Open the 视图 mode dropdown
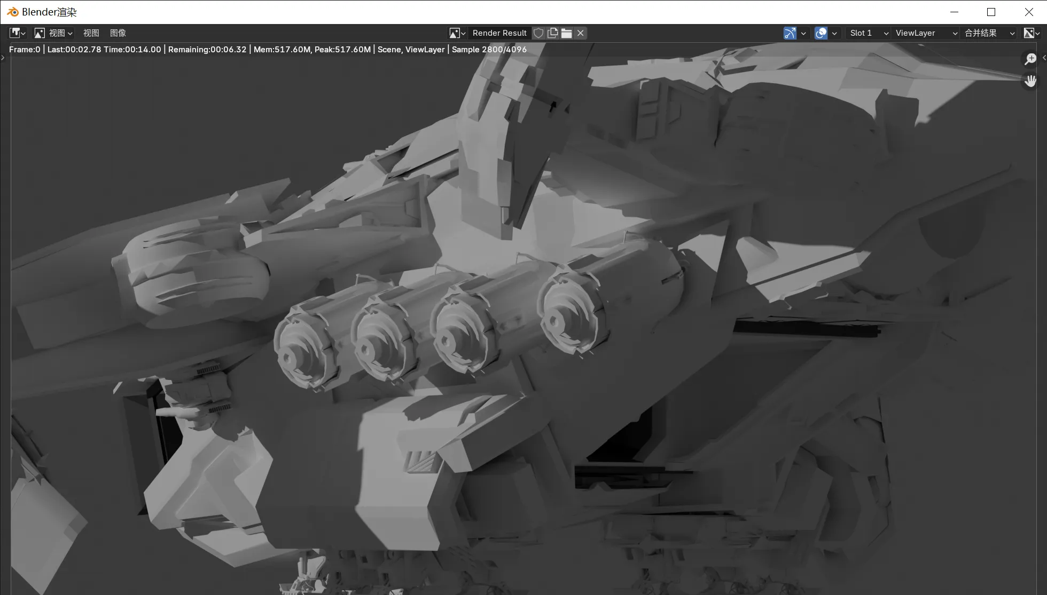 coord(53,33)
